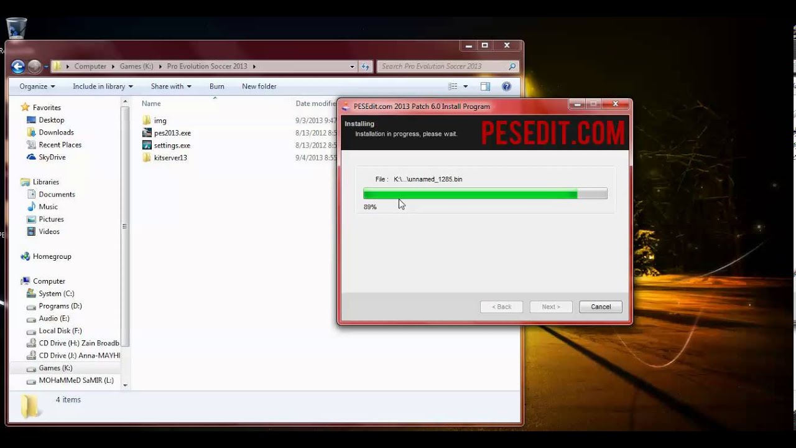Image resolution: width=796 pixels, height=448 pixels.
Task: Click the CD Drive (H:) icon
Action: pyautogui.click(x=32, y=343)
